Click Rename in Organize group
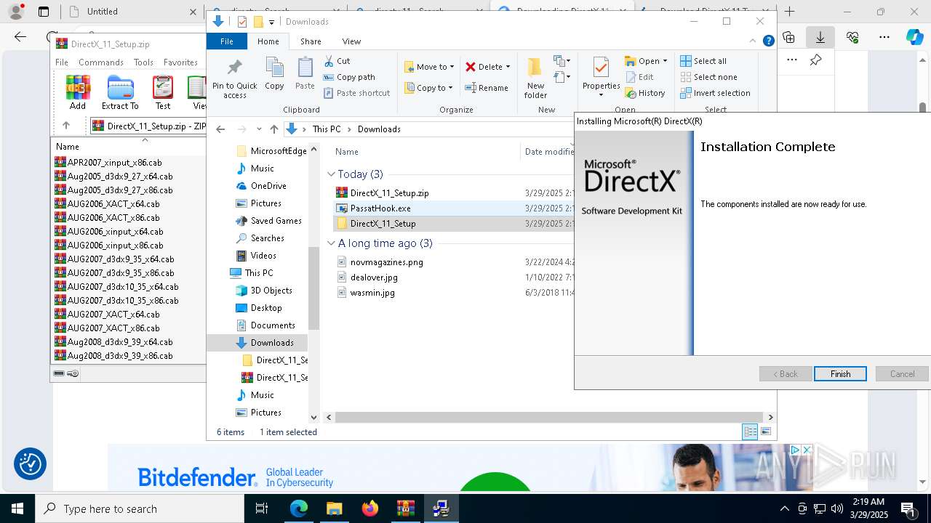The height and width of the screenshot is (523, 931). pos(487,88)
